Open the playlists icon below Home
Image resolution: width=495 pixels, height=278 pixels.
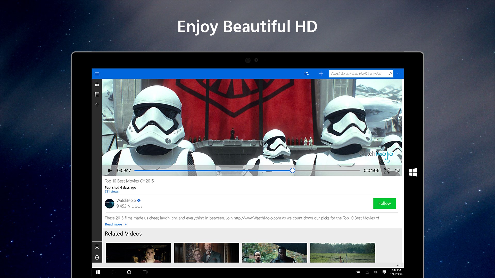click(97, 94)
